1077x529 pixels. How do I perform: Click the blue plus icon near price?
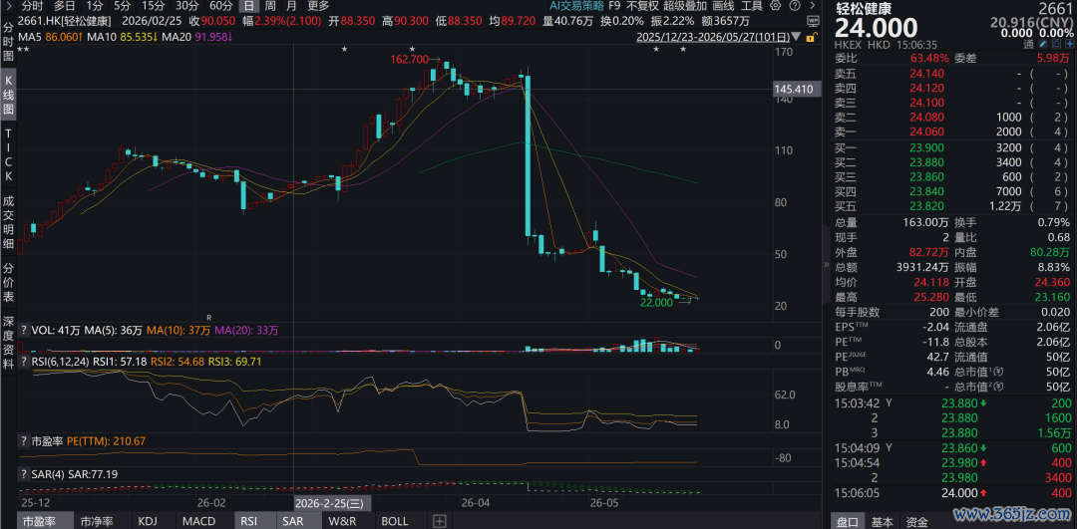1069,44
